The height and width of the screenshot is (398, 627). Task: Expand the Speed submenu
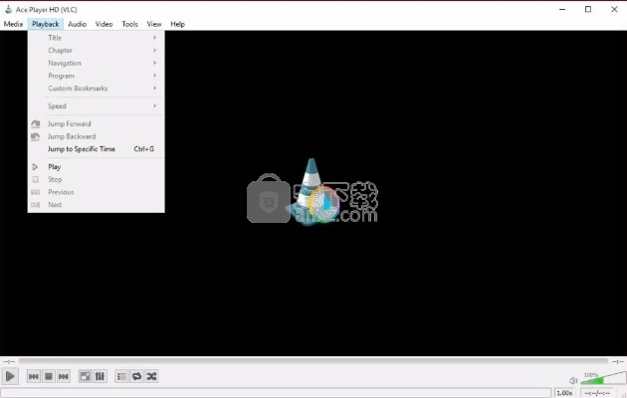tap(96, 105)
